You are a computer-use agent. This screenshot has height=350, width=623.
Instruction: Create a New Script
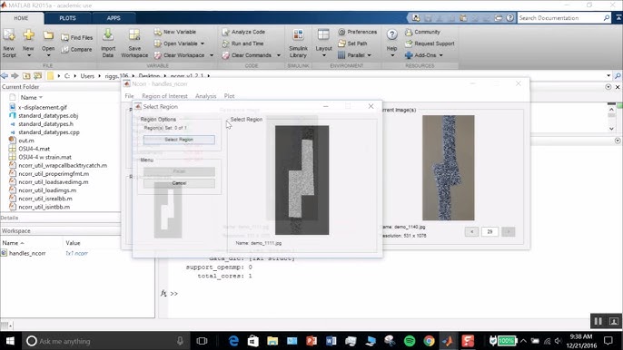[x=9, y=43]
